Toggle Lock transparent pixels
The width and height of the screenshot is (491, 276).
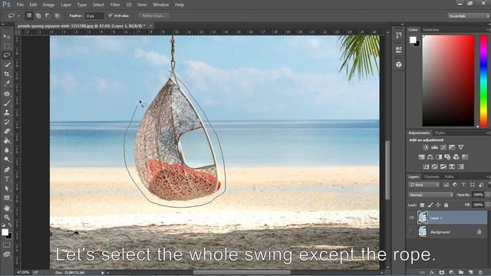tap(422, 205)
